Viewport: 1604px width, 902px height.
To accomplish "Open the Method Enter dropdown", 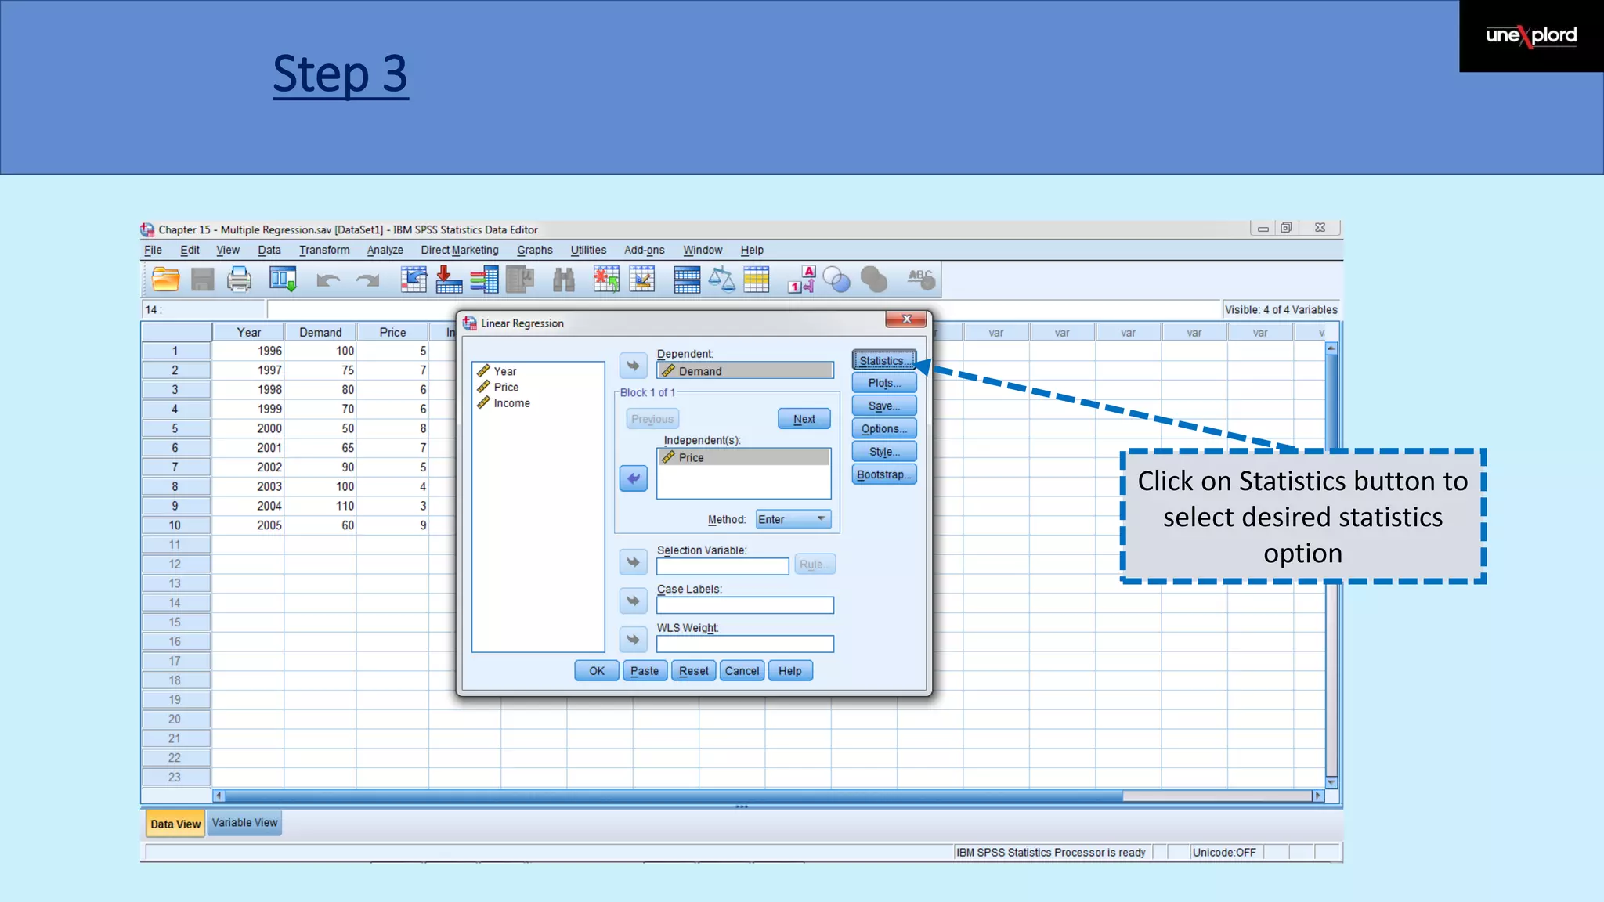I will click(793, 519).
